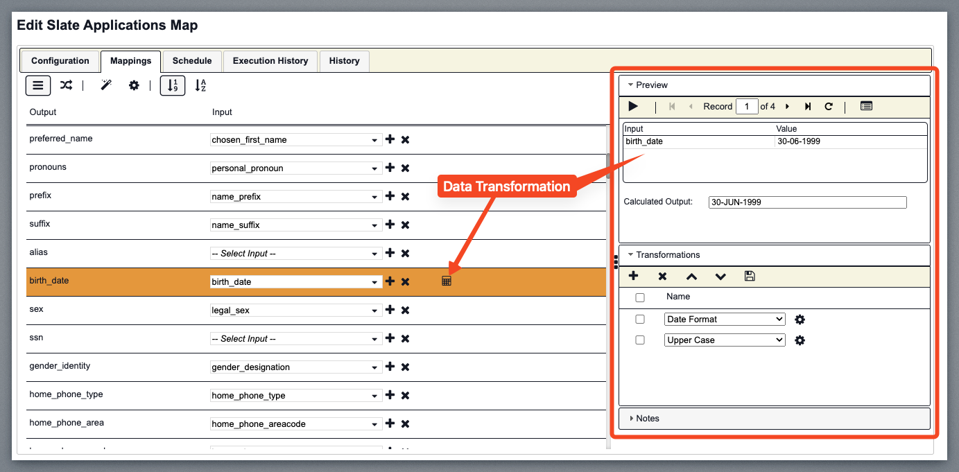The width and height of the screenshot is (959, 472).
Task: Open the Execution History tab
Action: coord(270,61)
